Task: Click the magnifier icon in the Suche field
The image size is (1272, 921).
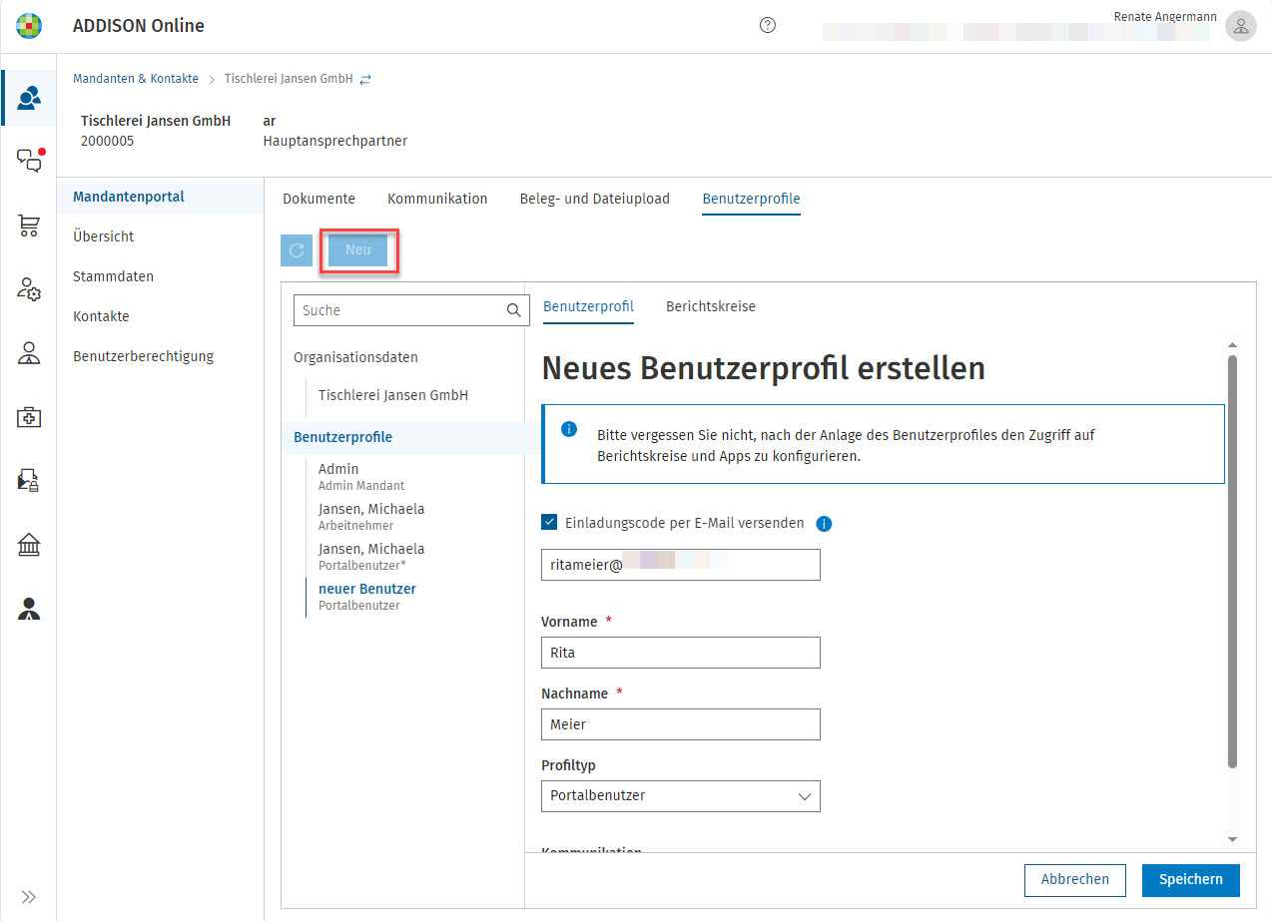Action: [x=513, y=310]
